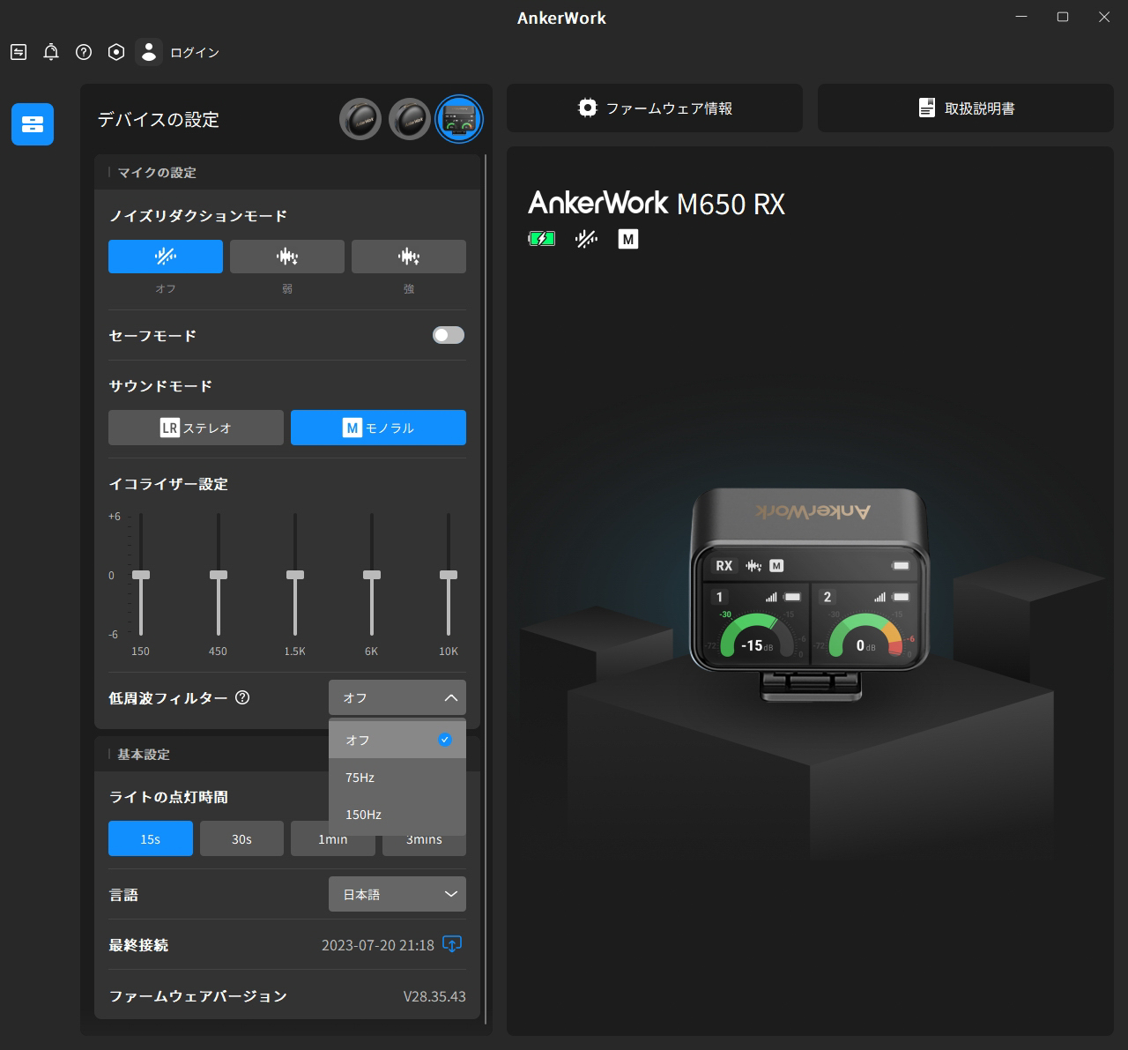Click the sync icon beside last connection time
Viewport: 1128px width, 1050px height.
452,944
